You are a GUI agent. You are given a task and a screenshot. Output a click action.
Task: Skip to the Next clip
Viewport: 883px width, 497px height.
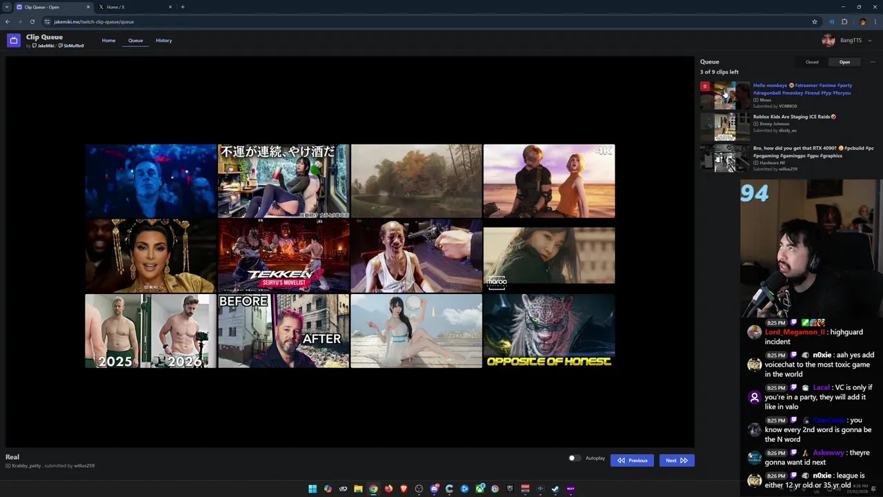point(676,460)
